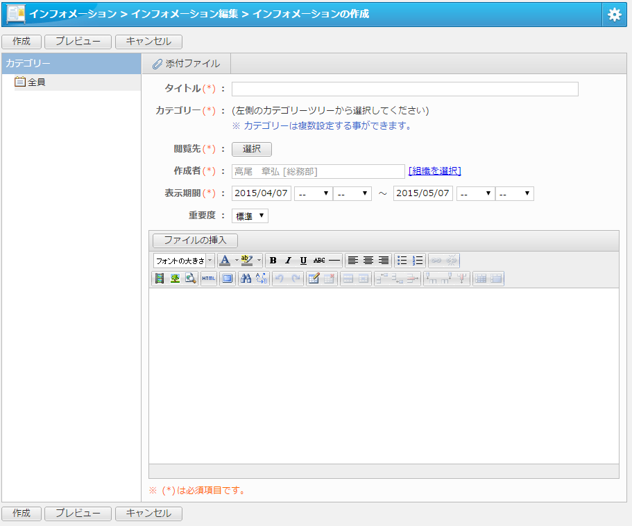
Task: Open start hour dropdown after 2015/04/07
Action: tap(313, 194)
